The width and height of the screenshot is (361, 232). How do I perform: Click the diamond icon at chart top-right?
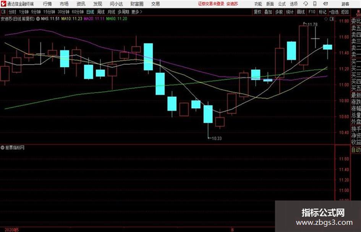pyautogui.click(x=326, y=19)
